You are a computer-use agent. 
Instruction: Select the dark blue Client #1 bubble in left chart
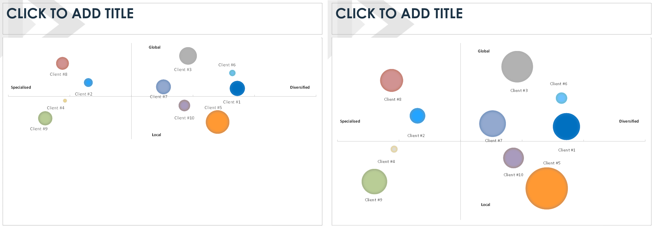237,88
